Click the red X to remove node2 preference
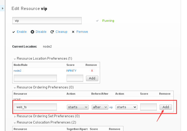The width and height of the screenshot is (187, 131). click(92, 71)
